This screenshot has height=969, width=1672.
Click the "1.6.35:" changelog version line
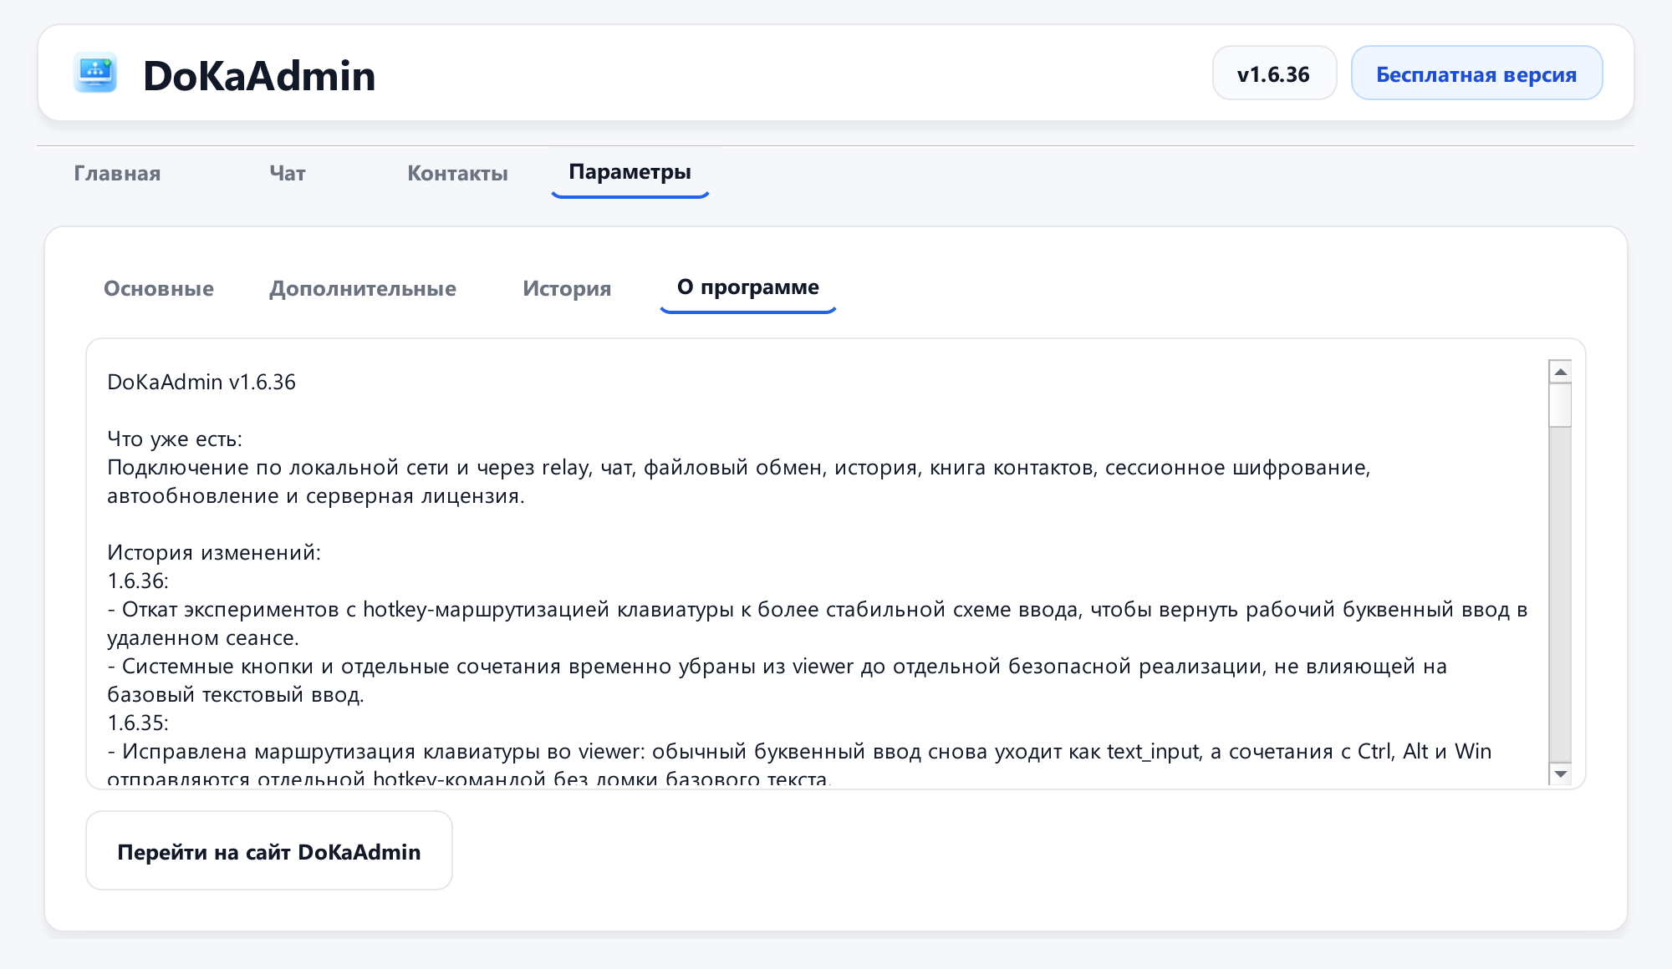click(138, 723)
